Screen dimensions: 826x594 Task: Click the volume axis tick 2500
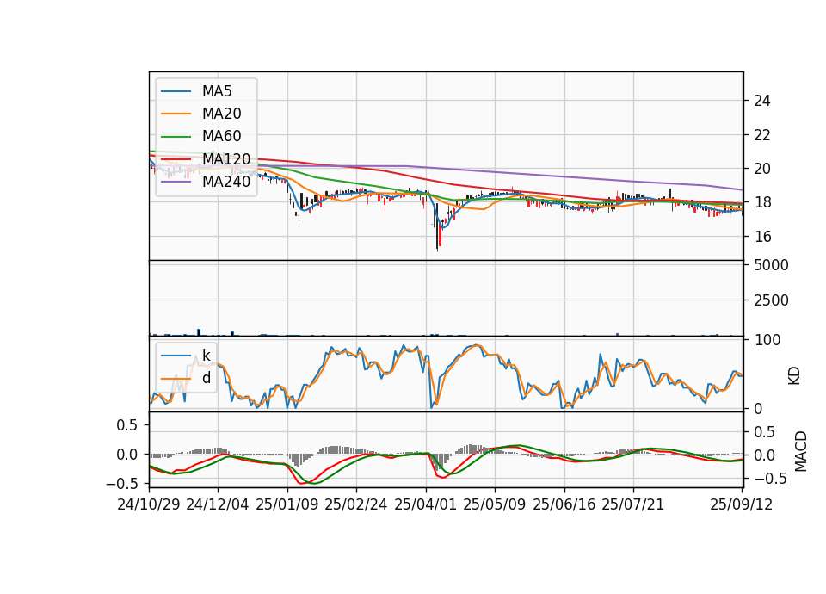click(771, 300)
